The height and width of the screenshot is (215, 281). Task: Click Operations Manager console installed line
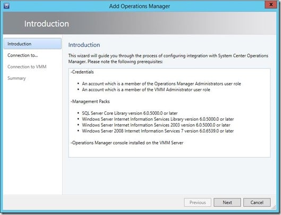(x=127, y=142)
